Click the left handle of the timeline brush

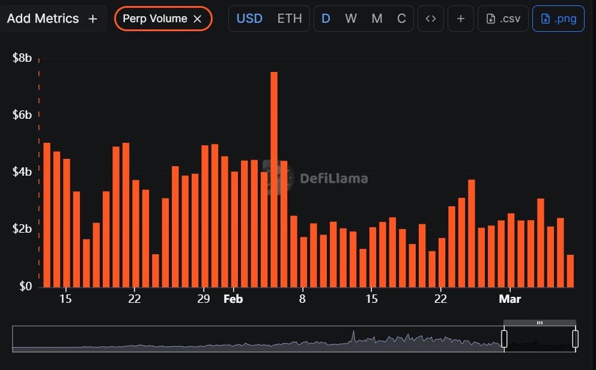[505, 339]
